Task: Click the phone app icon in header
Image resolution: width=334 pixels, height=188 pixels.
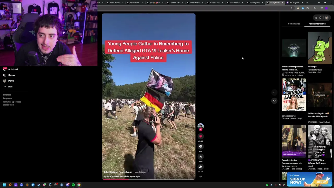Action: 320,18
